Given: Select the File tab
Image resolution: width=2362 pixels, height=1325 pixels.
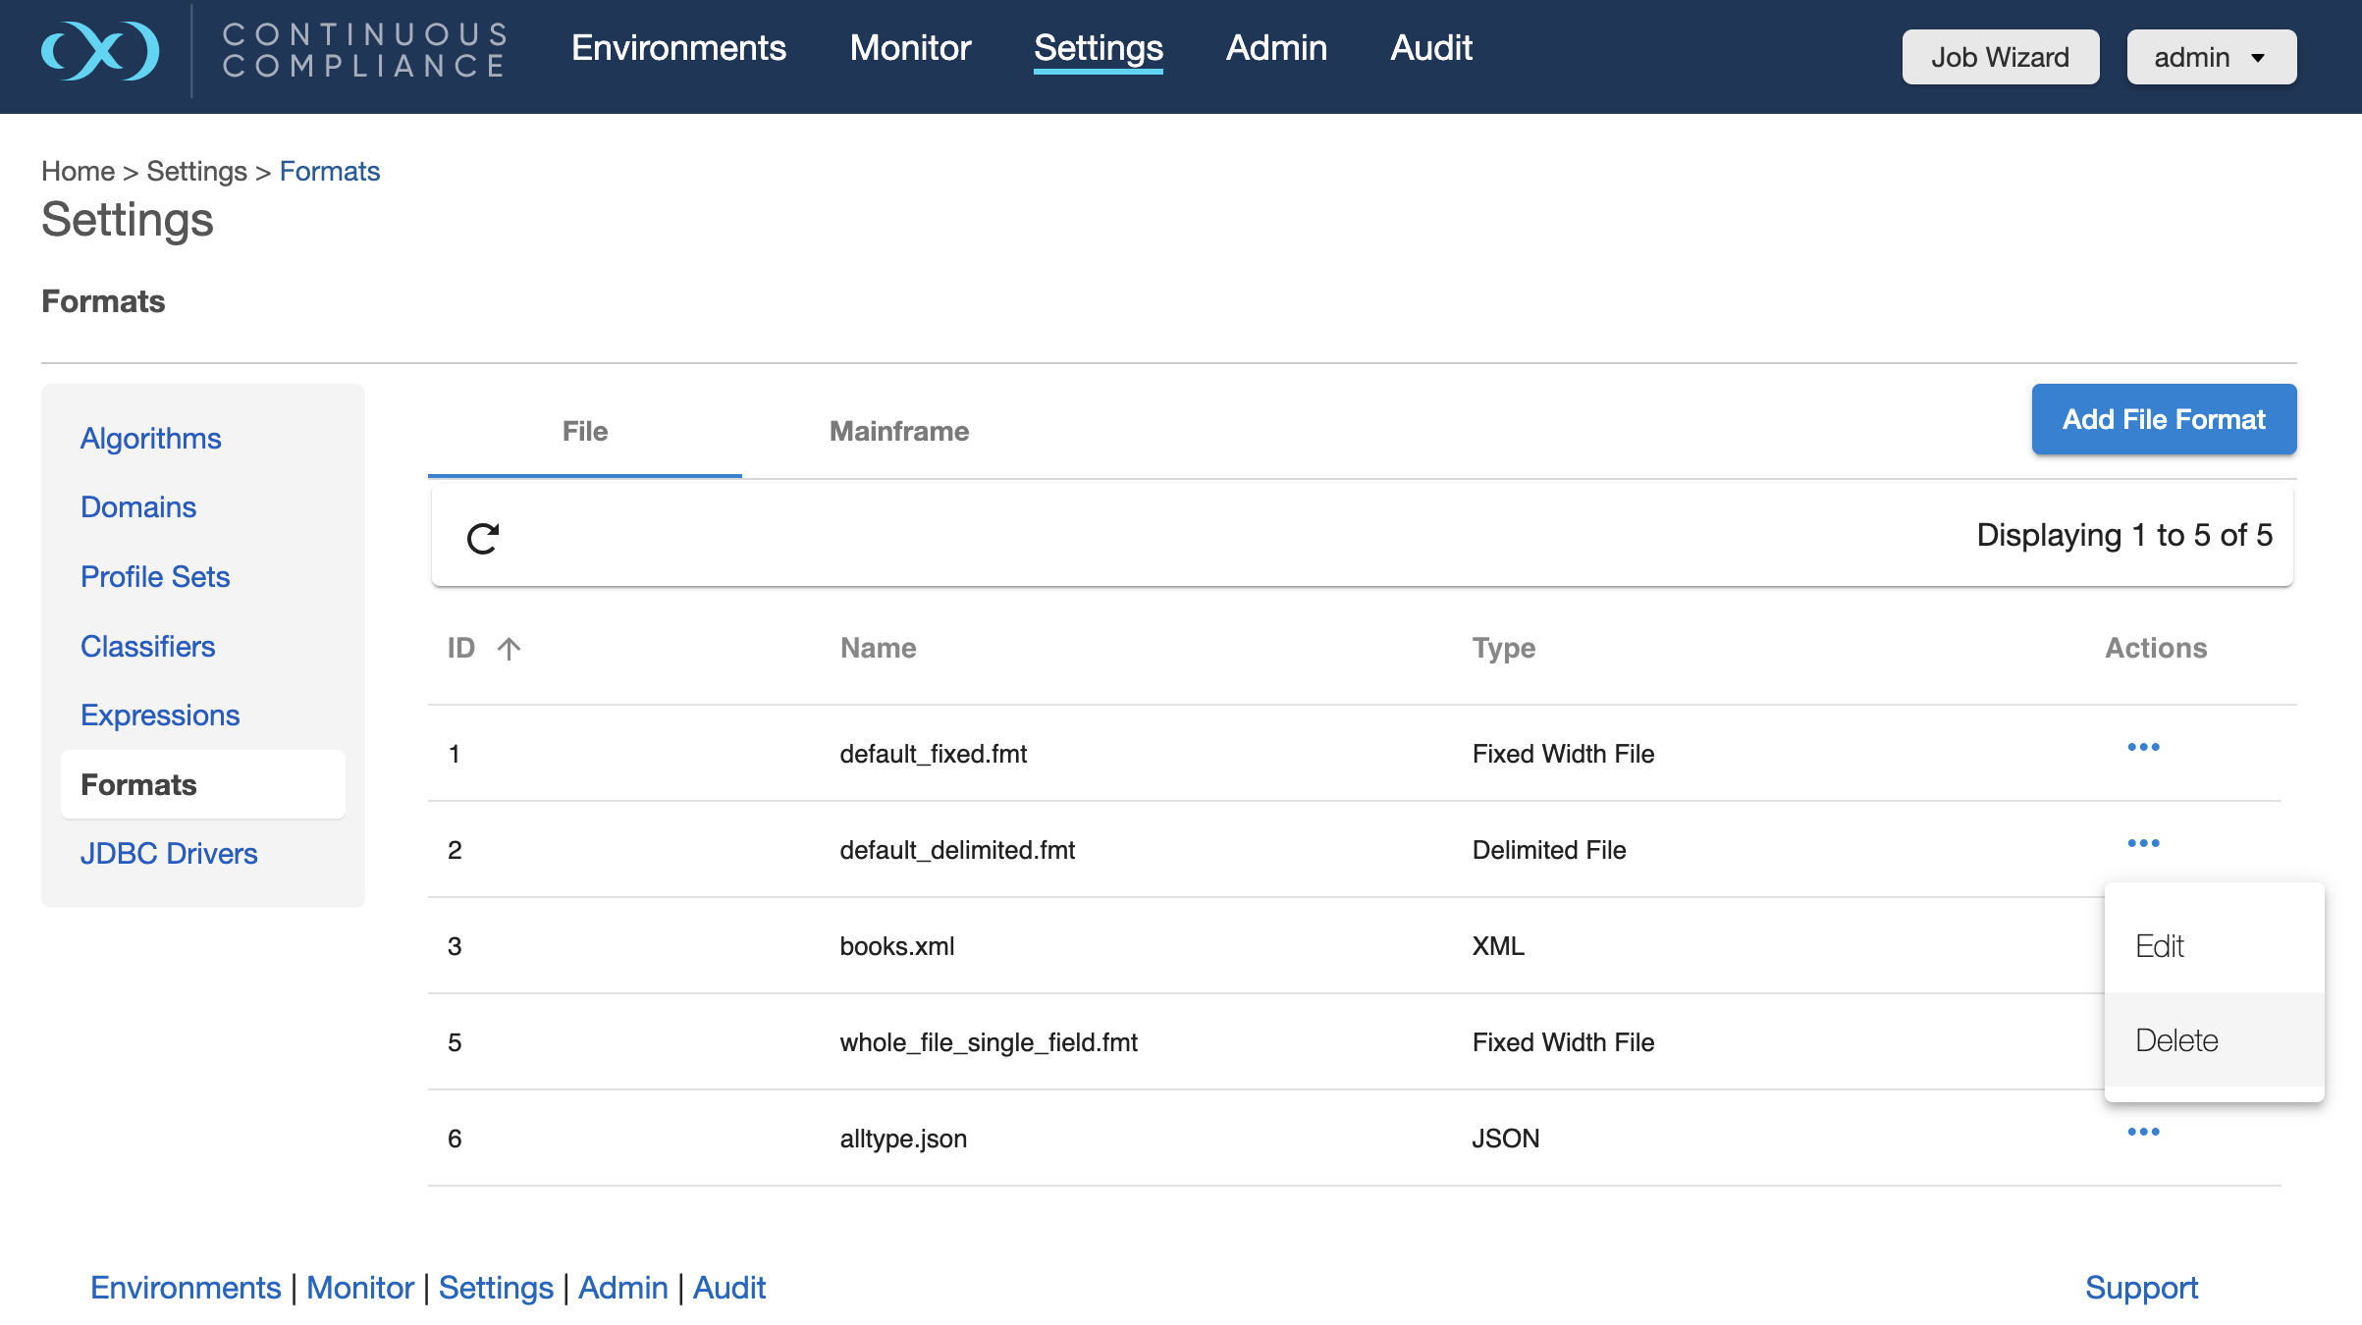Looking at the screenshot, I should tap(584, 432).
